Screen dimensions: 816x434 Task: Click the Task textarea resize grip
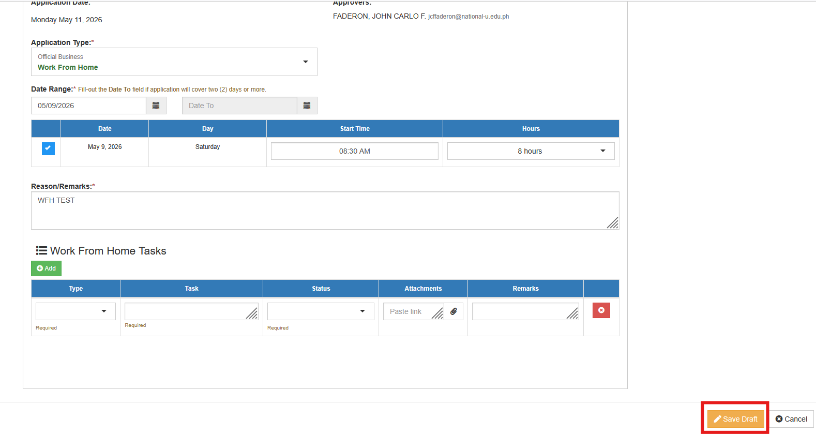[x=252, y=313]
